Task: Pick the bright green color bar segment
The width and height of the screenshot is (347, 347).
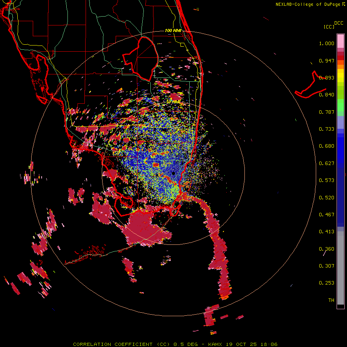Action: click(x=340, y=105)
